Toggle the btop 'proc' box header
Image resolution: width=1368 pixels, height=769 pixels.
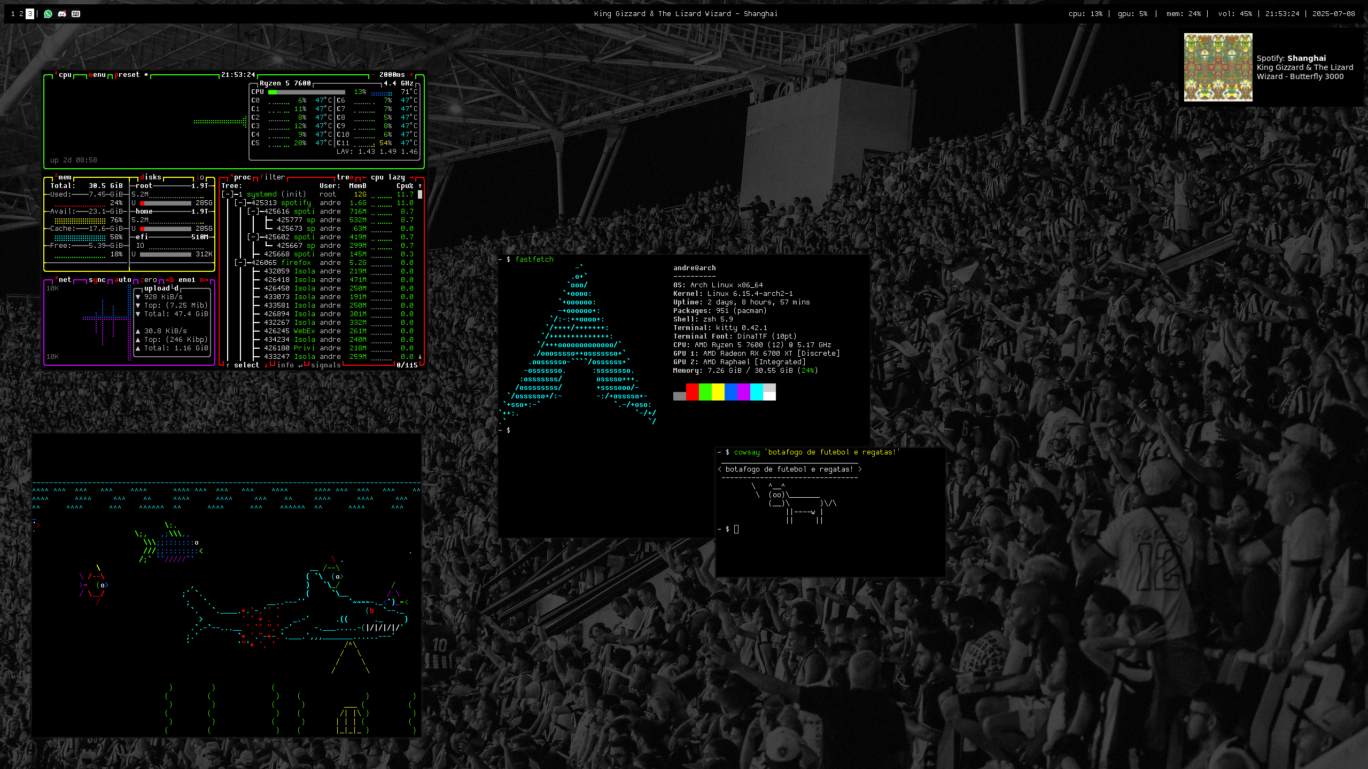[x=240, y=177]
